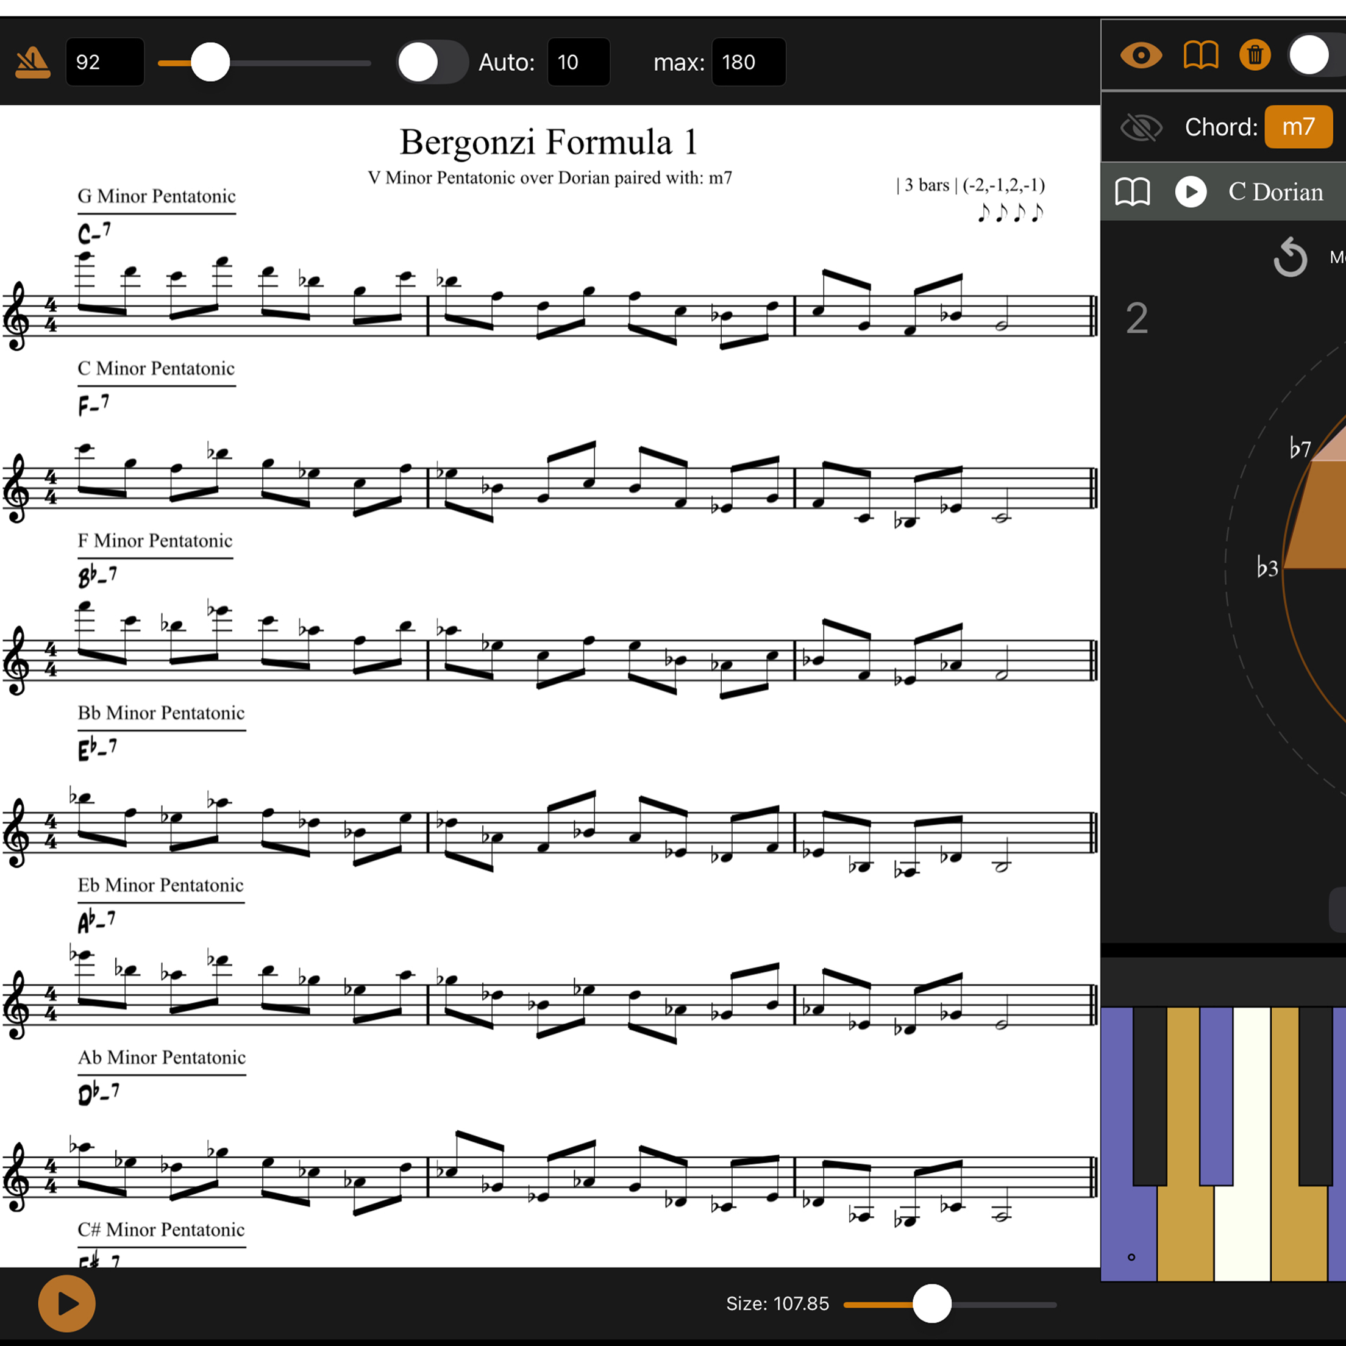Toggle the crossed-out eye beside Chord
This screenshot has height=1346, width=1346.
point(1141,127)
